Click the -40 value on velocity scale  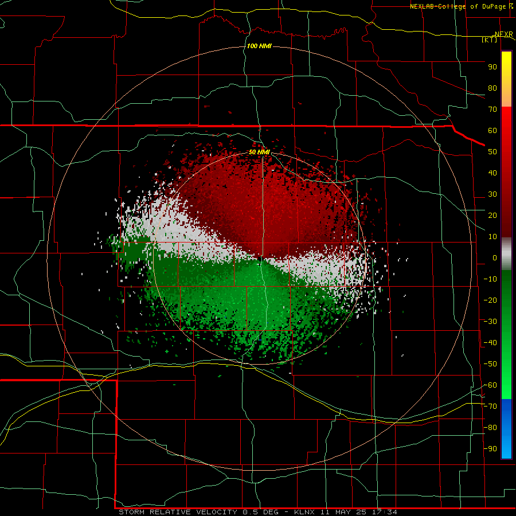pyautogui.click(x=490, y=343)
